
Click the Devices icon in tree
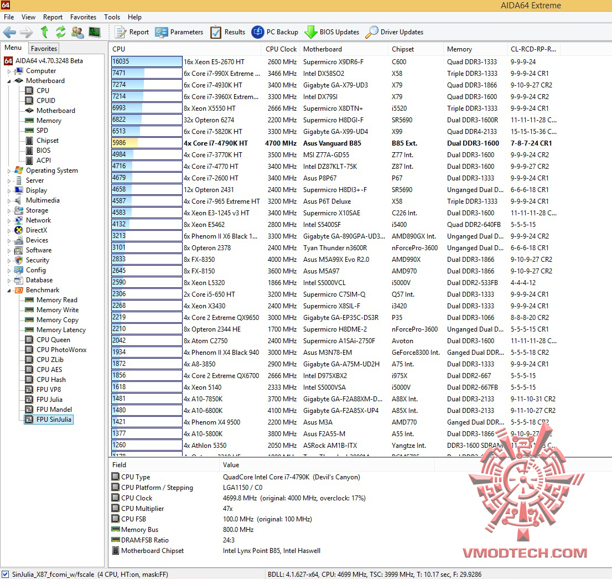(18, 240)
